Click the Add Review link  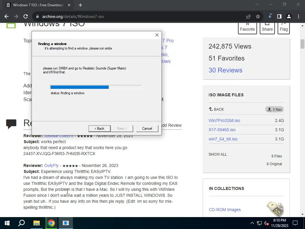[x=172, y=126]
